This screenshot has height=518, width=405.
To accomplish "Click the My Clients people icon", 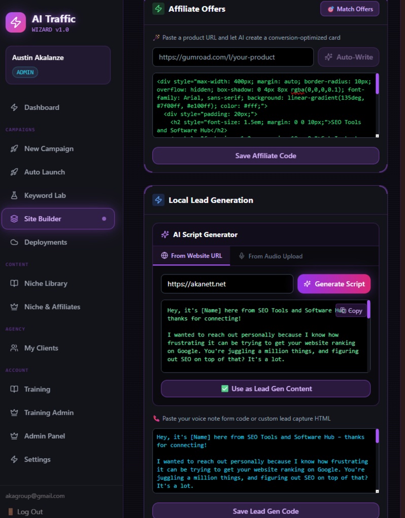I will 14,348.
